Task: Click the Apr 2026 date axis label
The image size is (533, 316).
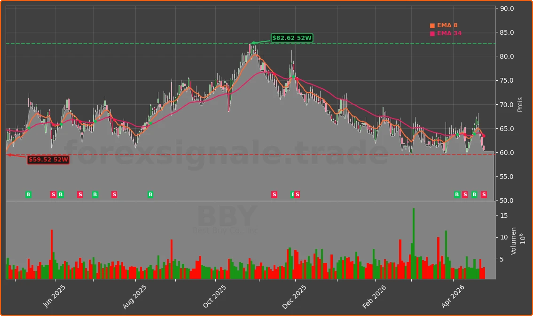Action: tap(453, 297)
